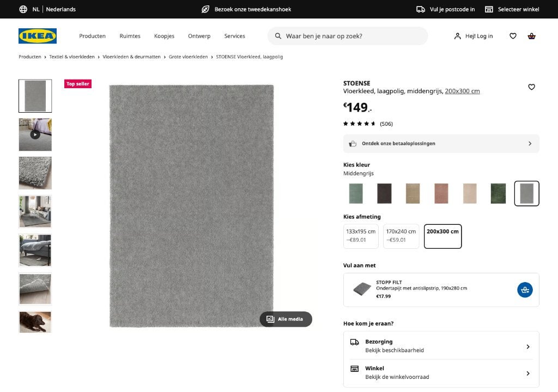This screenshot has width=558, height=392.
Task: Click the five-star rating
Action: [359, 124]
